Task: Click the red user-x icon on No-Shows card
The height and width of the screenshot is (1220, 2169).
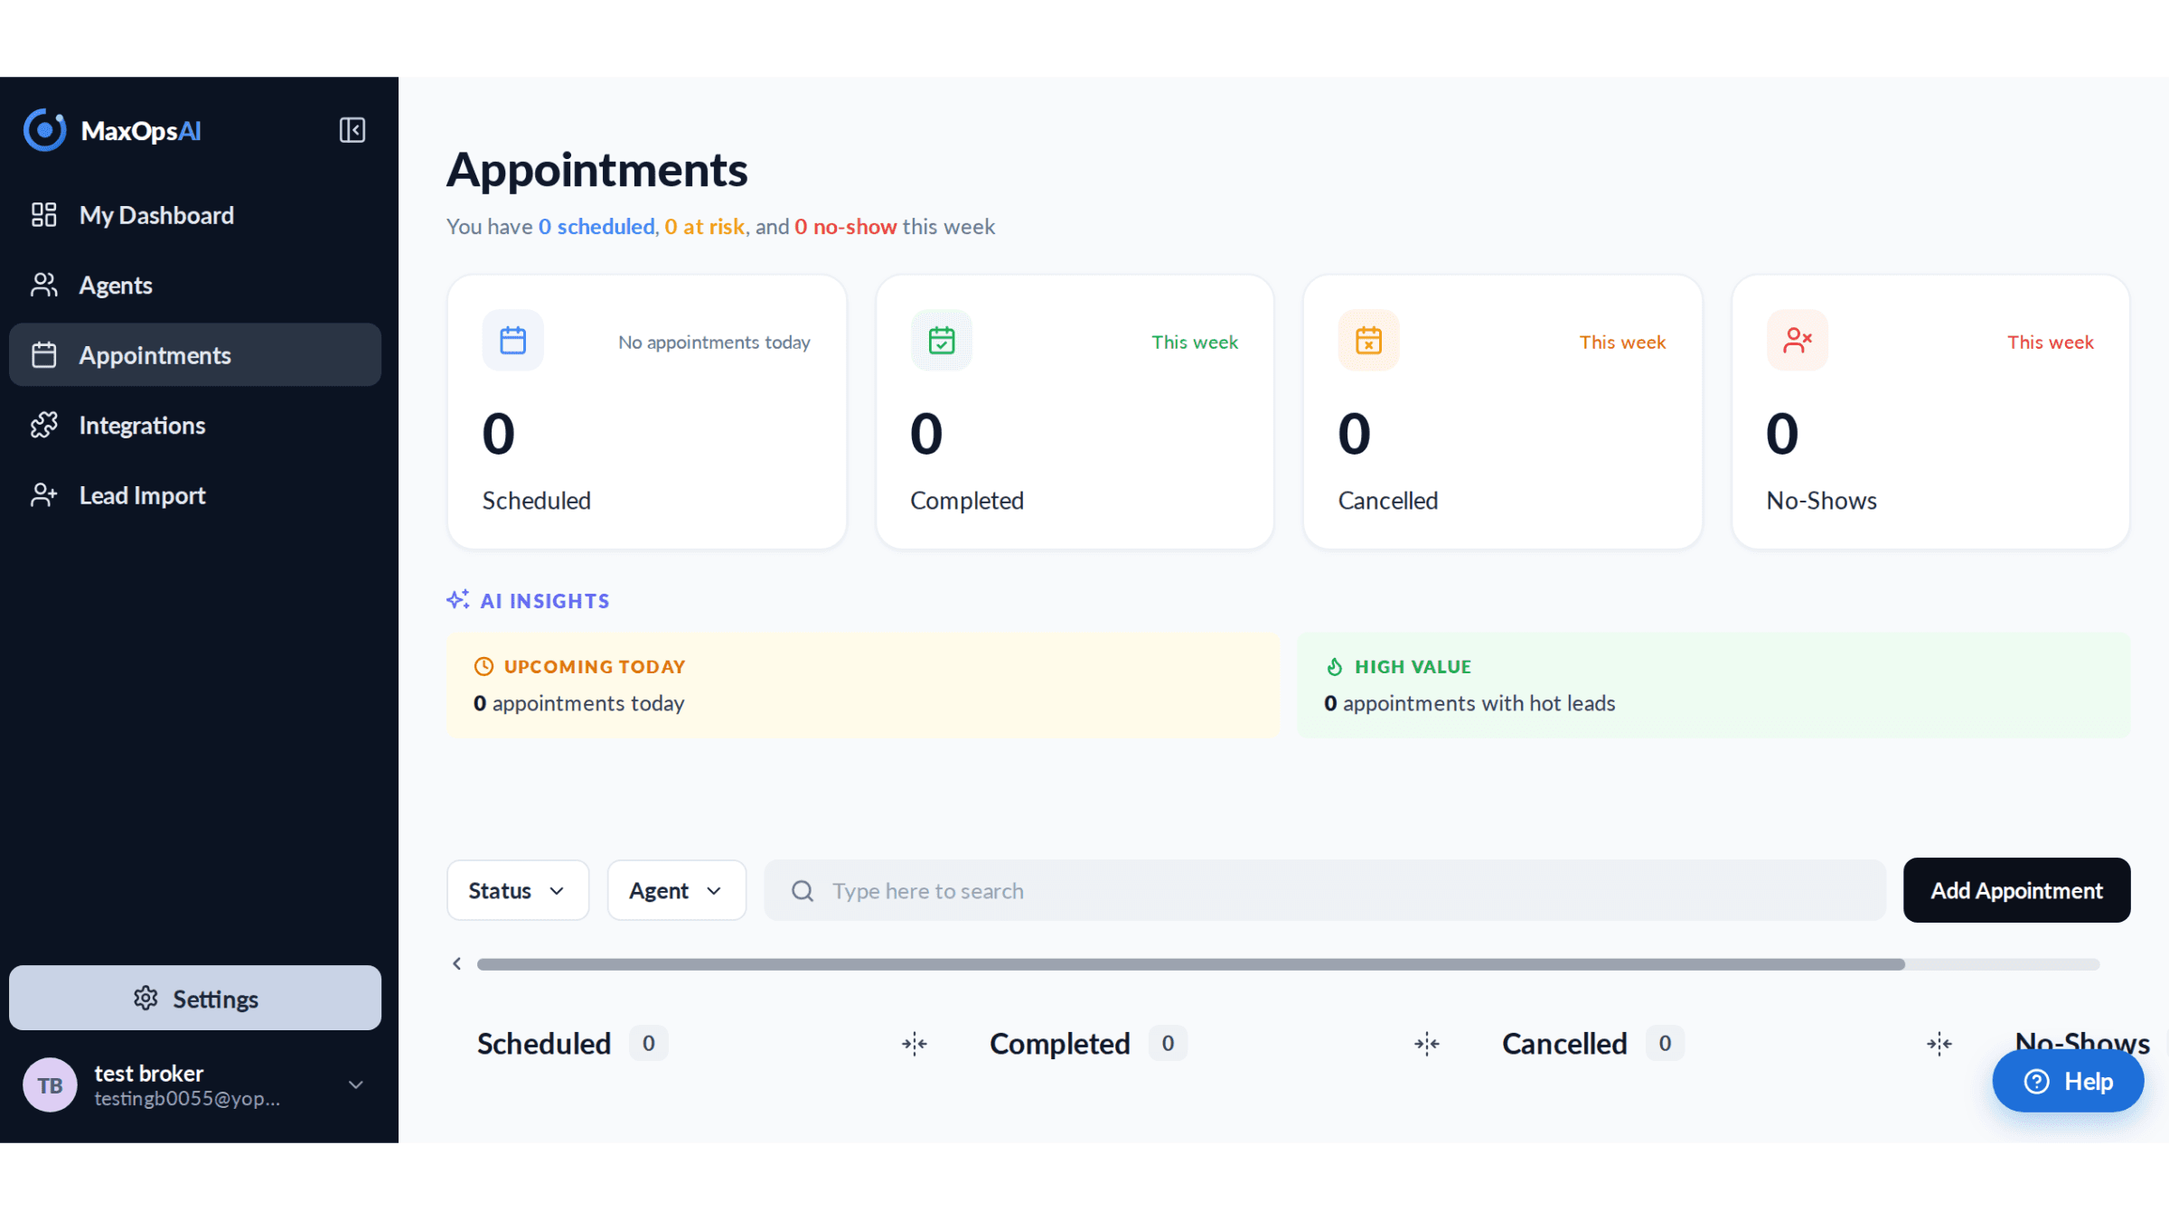Action: (1798, 341)
